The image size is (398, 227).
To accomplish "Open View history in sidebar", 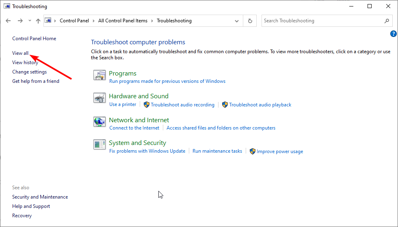I will click(25, 63).
